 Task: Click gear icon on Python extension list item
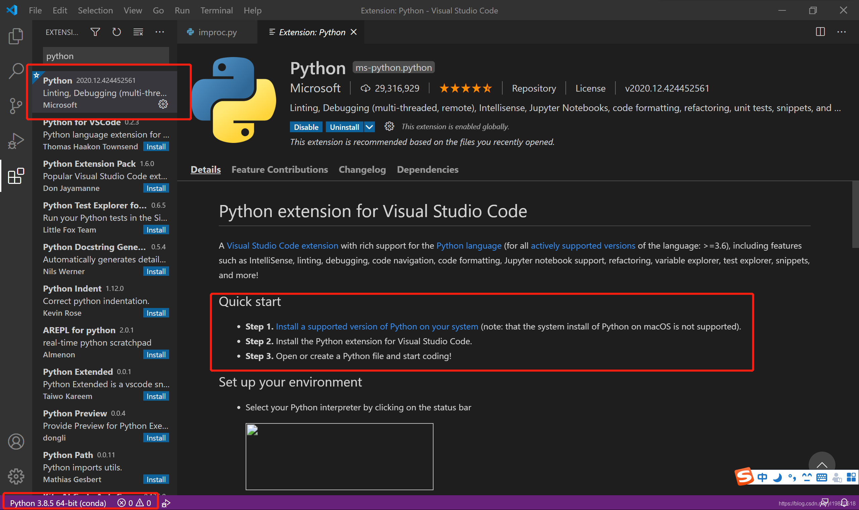coord(163,104)
